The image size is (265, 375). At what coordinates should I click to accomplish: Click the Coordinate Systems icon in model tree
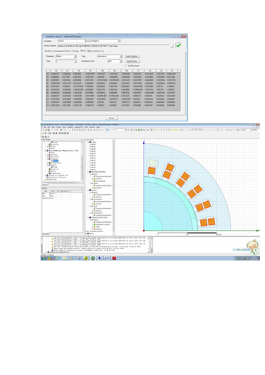tap(88, 231)
